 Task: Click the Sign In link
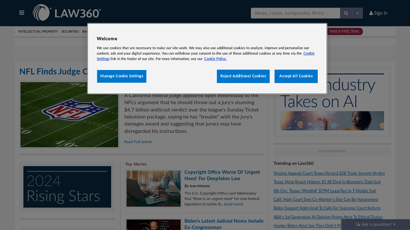coord(378,13)
